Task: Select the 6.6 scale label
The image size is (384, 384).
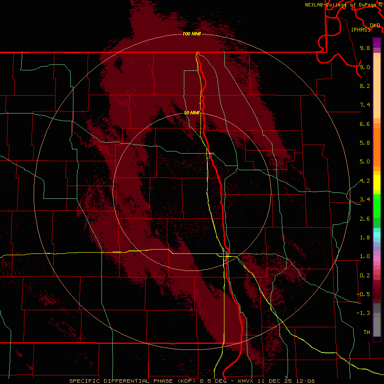Action: [365, 124]
